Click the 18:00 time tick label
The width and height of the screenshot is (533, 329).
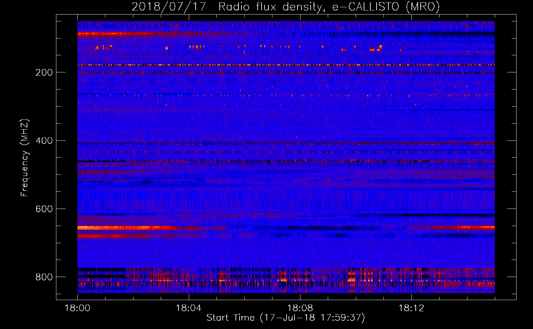pos(77,308)
